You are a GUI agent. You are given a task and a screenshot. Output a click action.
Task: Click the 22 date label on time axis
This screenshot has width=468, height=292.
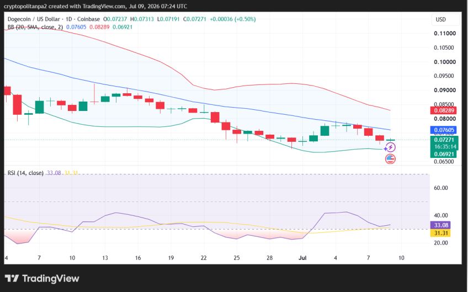coord(204,258)
